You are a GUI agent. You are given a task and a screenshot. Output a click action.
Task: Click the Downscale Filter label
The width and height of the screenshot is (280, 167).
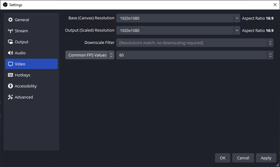pyautogui.click(x=99, y=43)
